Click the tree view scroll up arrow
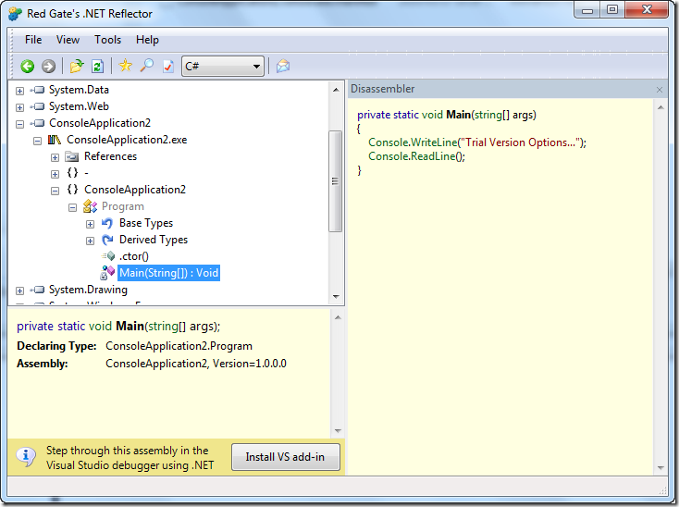This screenshot has height=507, width=679. click(336, 90)
